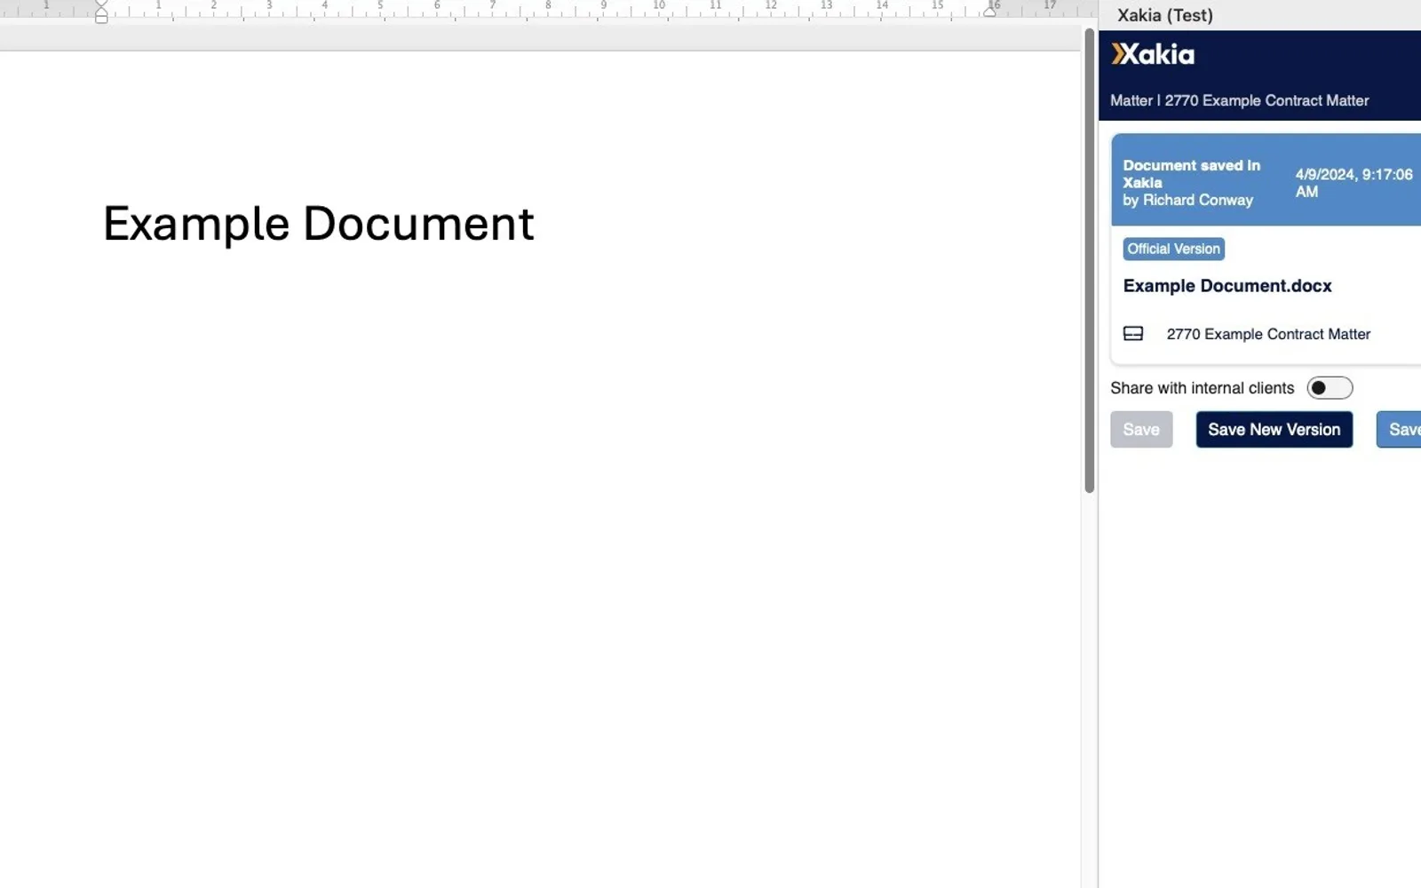The height and width of the screenshot is (888, 1421).
Task: Click the greyed-out Save button
Action: point(1141,430)
